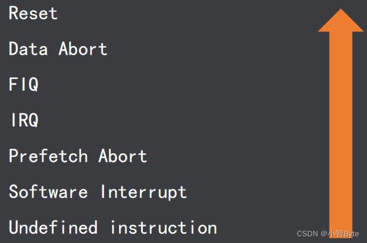
Task: Click Abort in the Data Abort line
Action: pyautogui.click(x=83, y=48)
